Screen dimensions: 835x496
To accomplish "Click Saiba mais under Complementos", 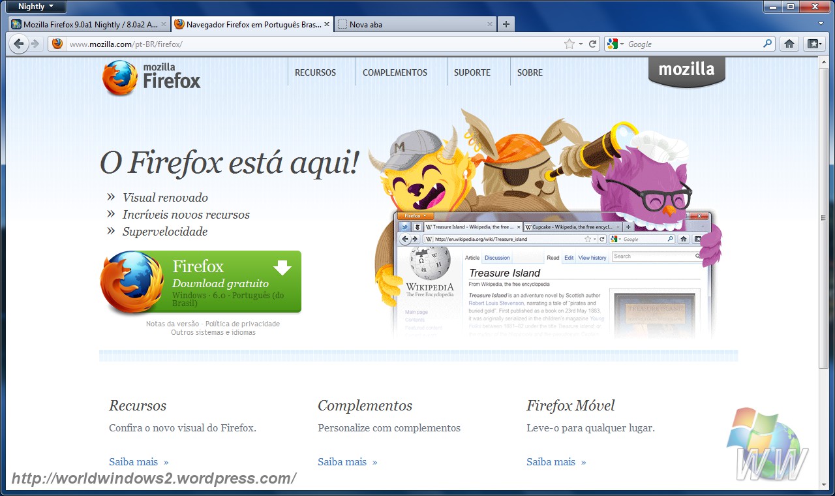I will click(x=347, y=461).
